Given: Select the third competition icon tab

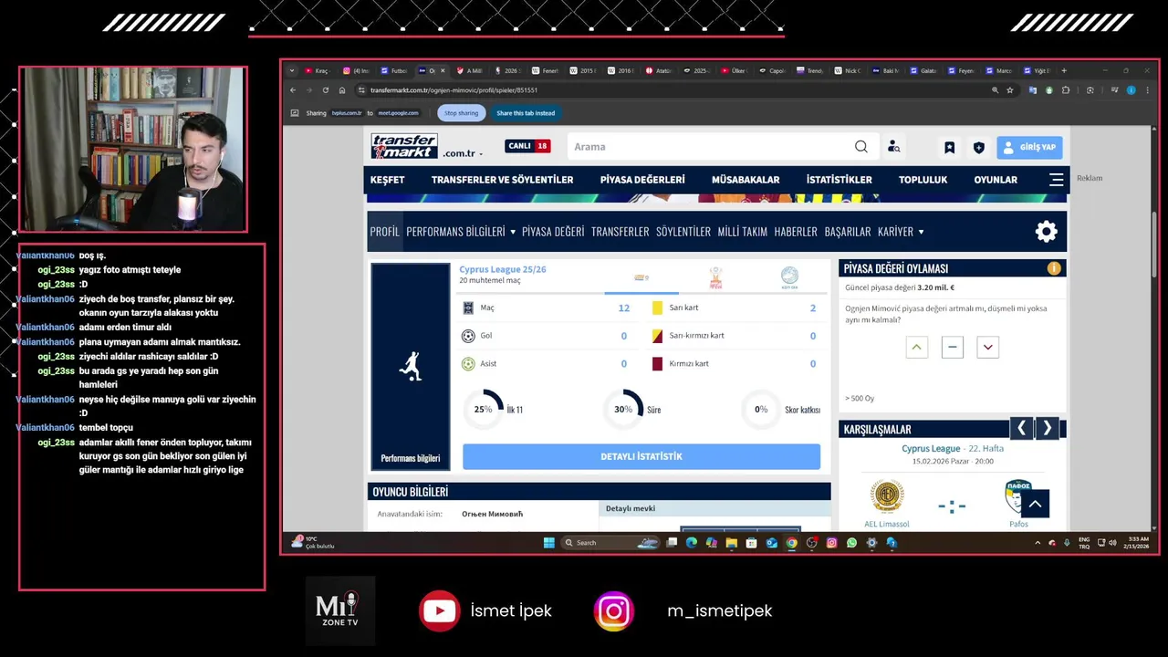Looking at the screenshot, I should point(789,276).
